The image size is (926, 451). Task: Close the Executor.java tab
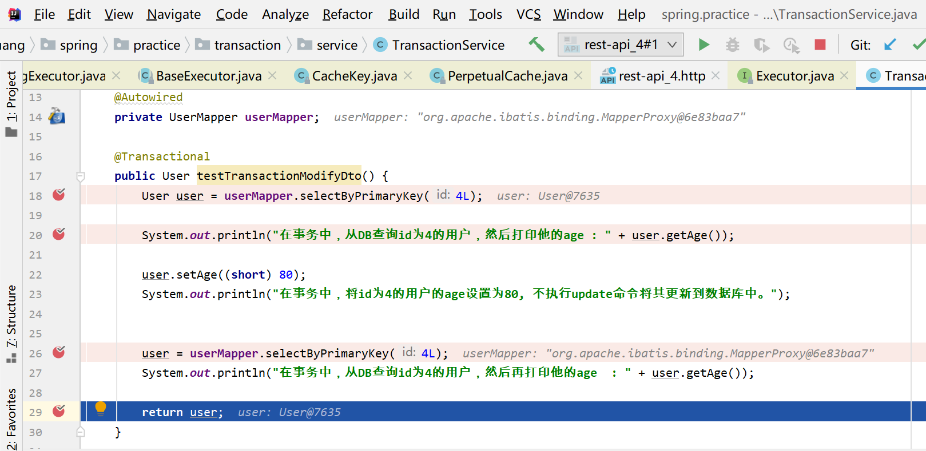[844, 75]
